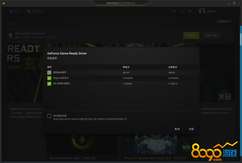
Task: Open the settings gear icon
Action: click(x=190, y=11)
